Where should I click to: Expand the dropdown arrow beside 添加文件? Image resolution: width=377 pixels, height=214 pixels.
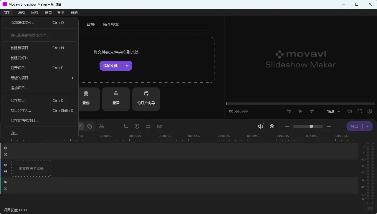(x=127, y=66)
